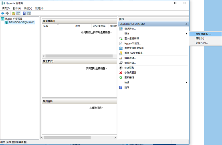Click the forward arrow in the toolbar
Image resolution: width=222 pixels, height=145 pixels.
[7, 13]
